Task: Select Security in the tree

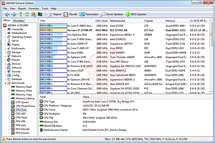Action: (16, 71)
